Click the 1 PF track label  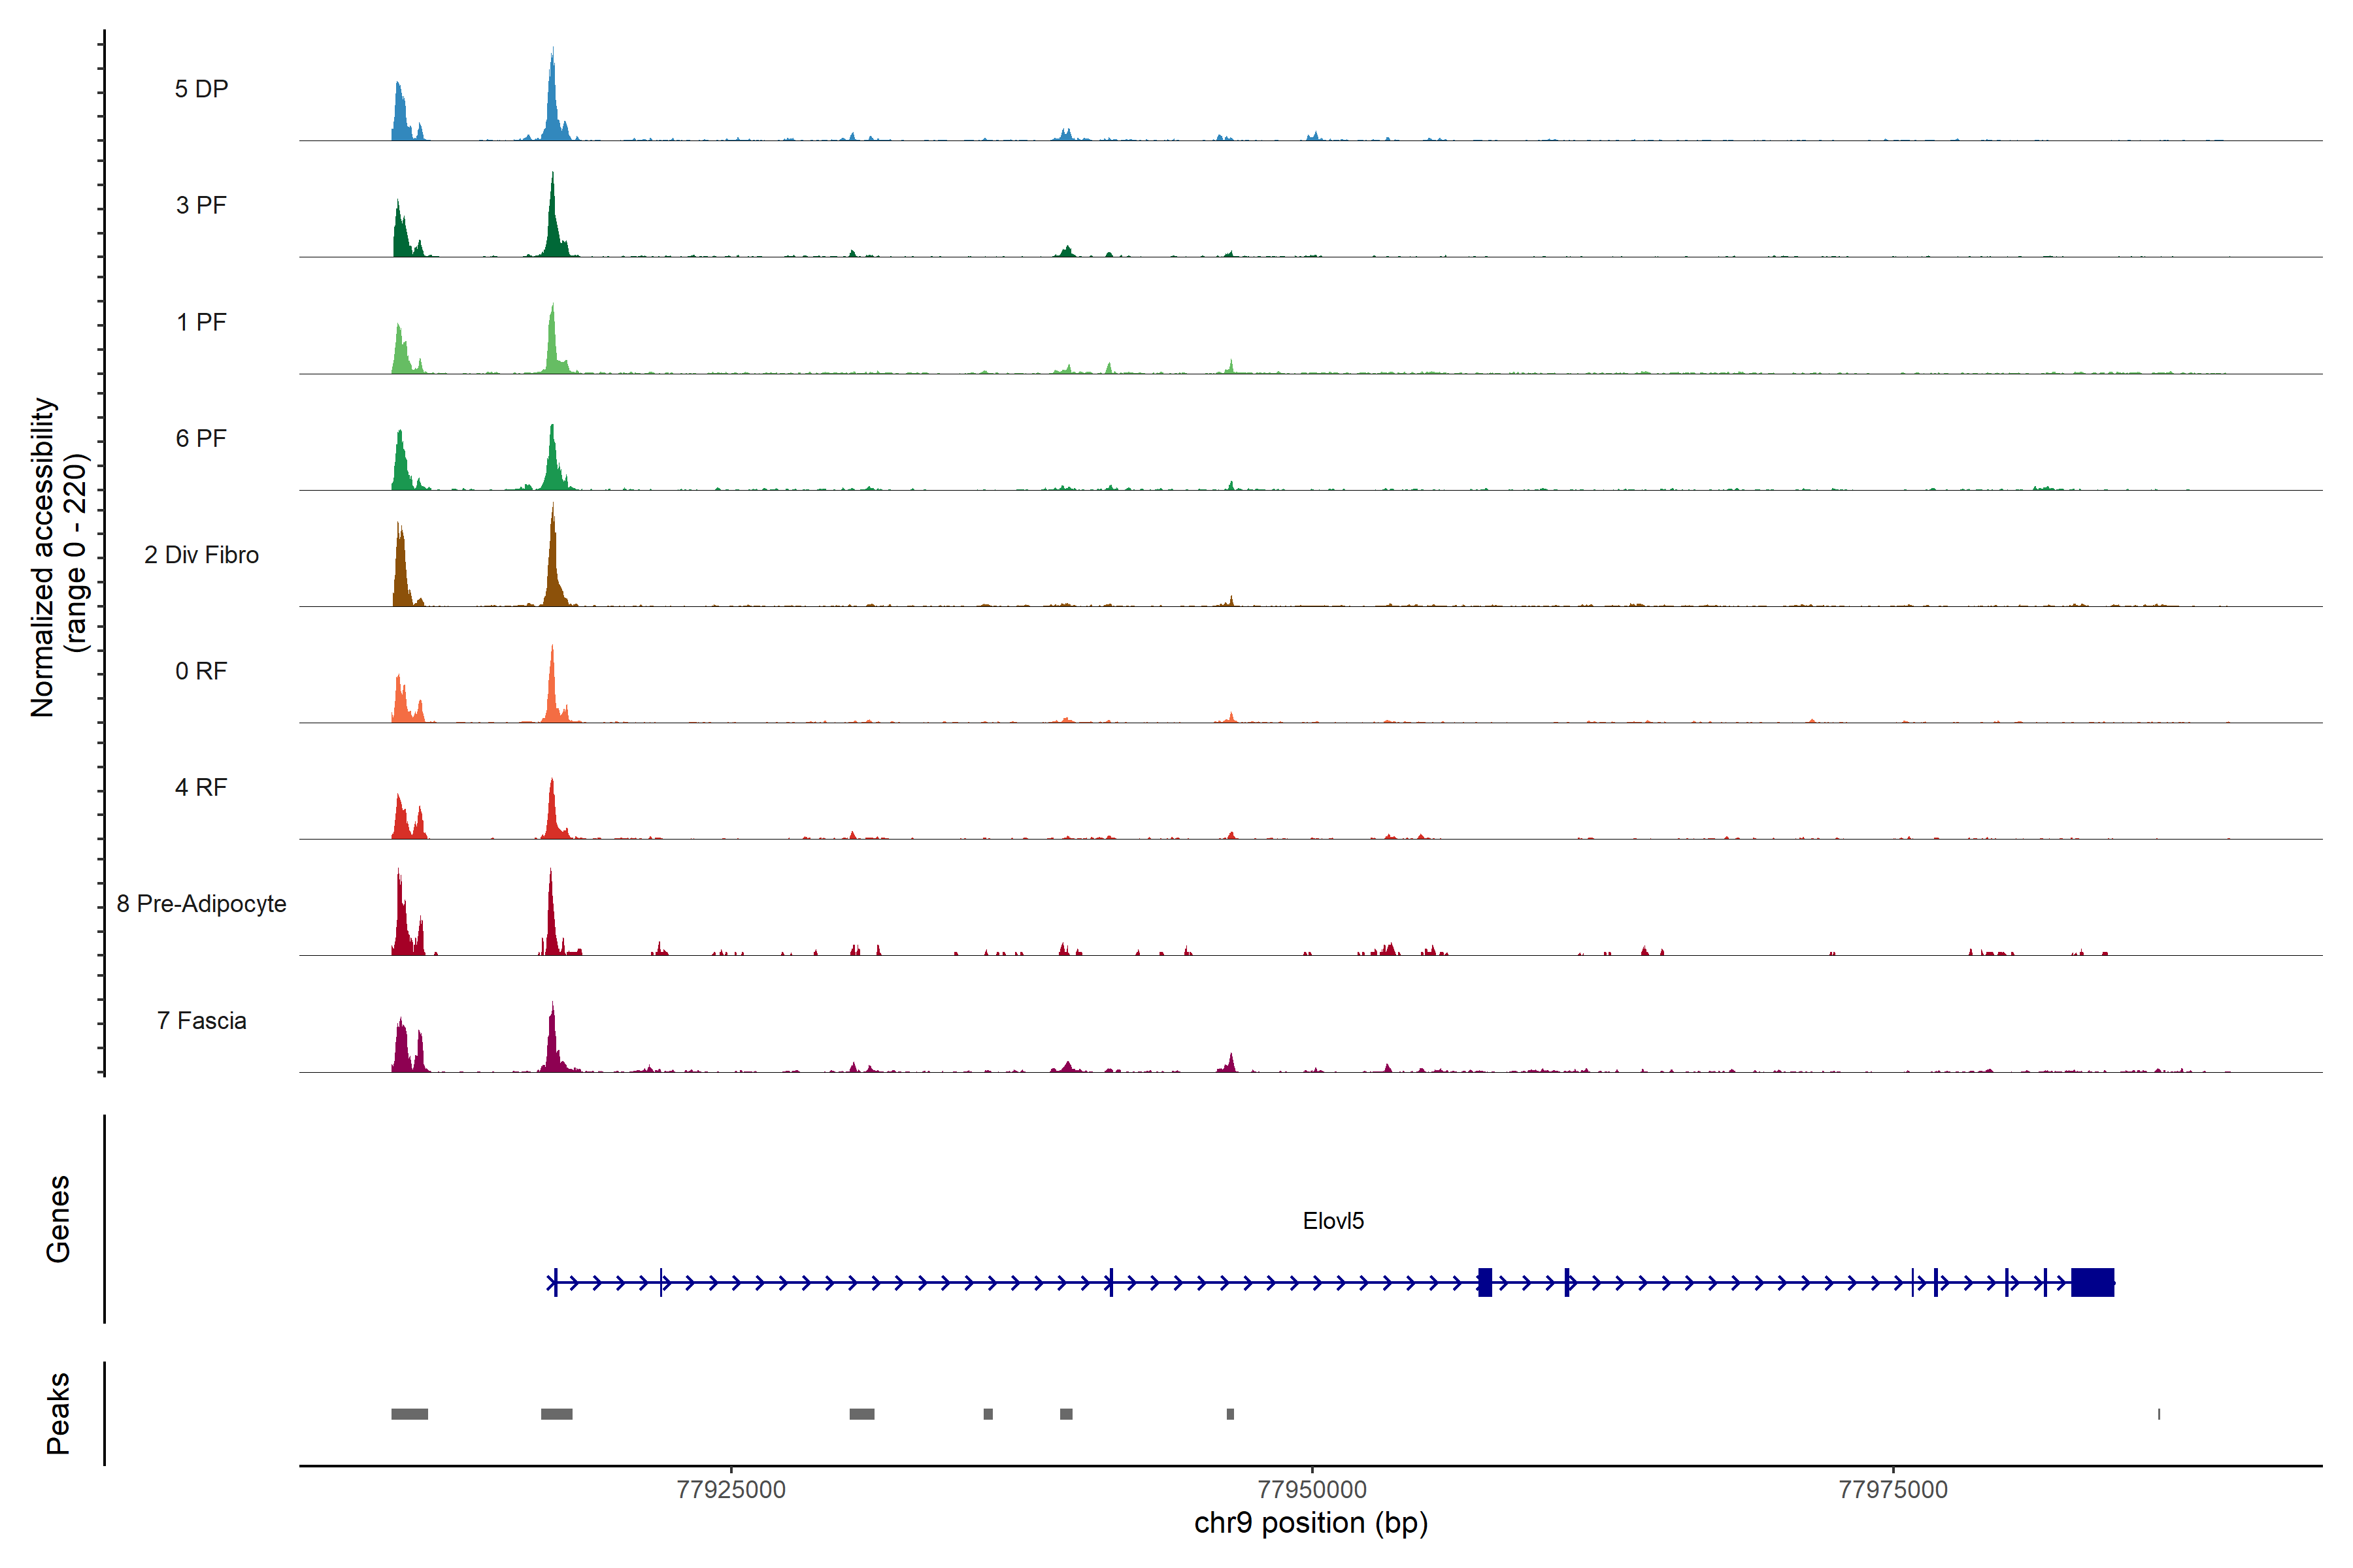click(x=201, y=322)
